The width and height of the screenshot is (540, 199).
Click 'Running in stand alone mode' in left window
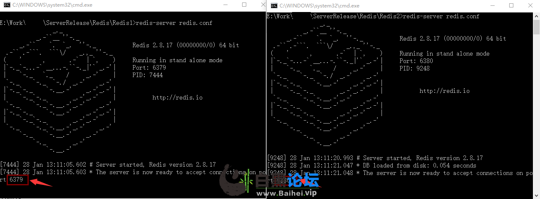[177, 60]
